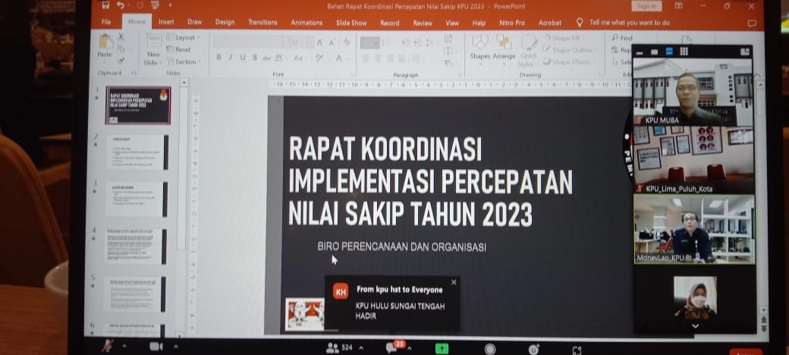The height and width of the screenshot is (355, 789).
Task: Click the Sign in button
Action: (646, 6)
